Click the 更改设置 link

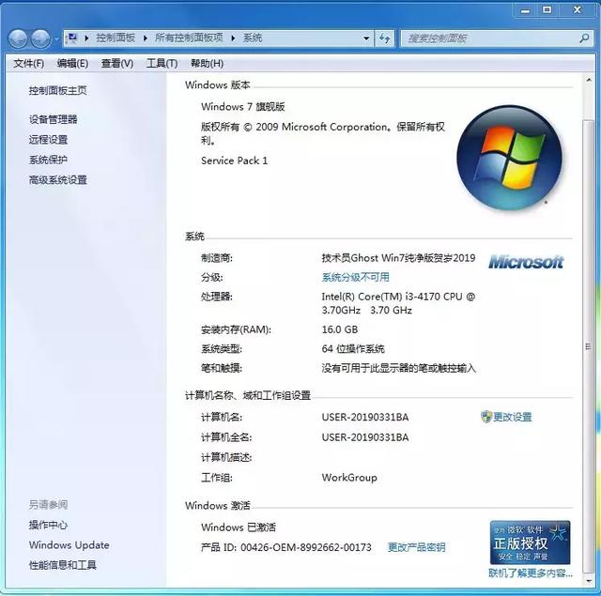point(513,417)
